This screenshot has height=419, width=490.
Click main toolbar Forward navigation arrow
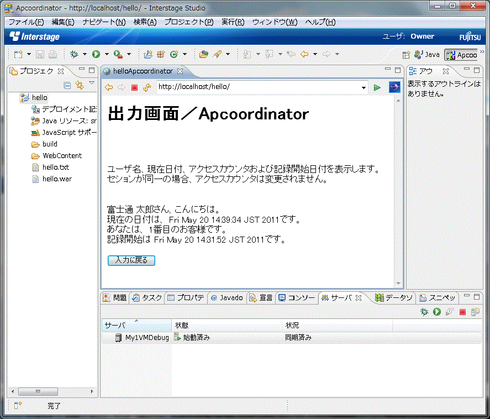coord(326,54)
